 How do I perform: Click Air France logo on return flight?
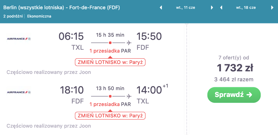pos(19,92)
